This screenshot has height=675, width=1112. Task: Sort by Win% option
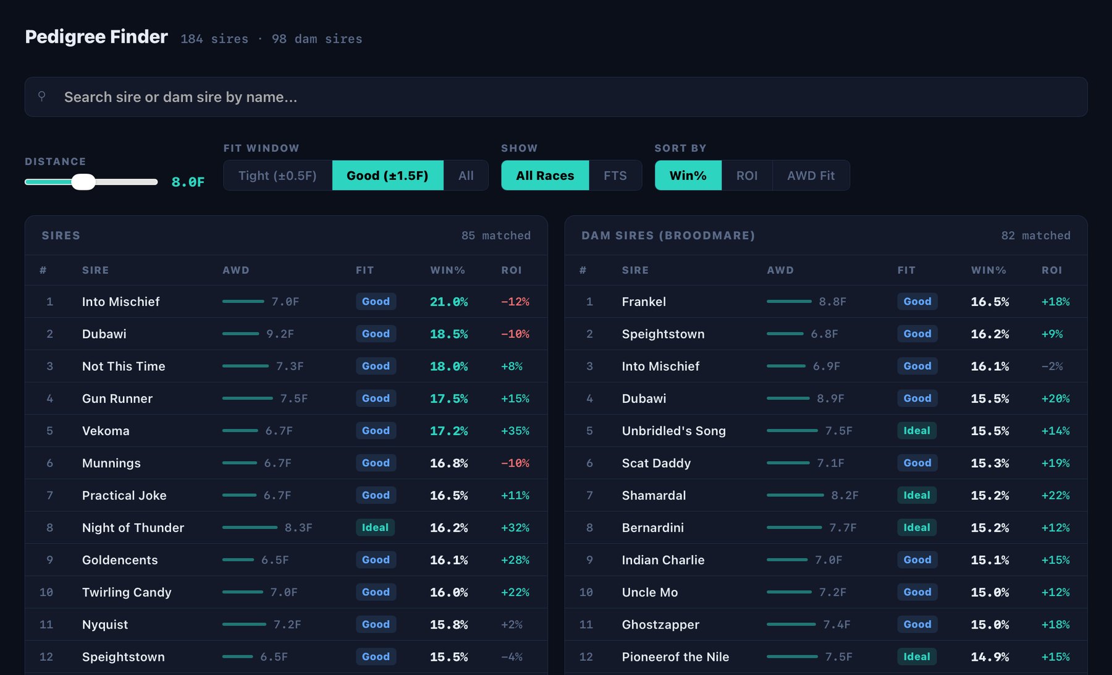point(688,176)
